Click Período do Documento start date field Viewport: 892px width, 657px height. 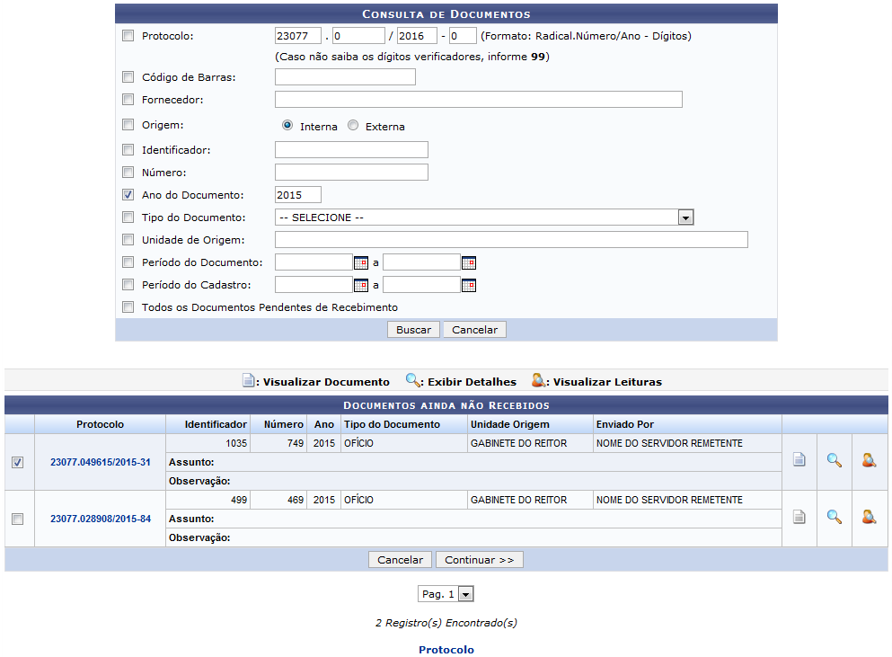(x=314, y=262)
